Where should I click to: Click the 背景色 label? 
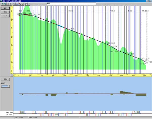[x=3, y=83]
